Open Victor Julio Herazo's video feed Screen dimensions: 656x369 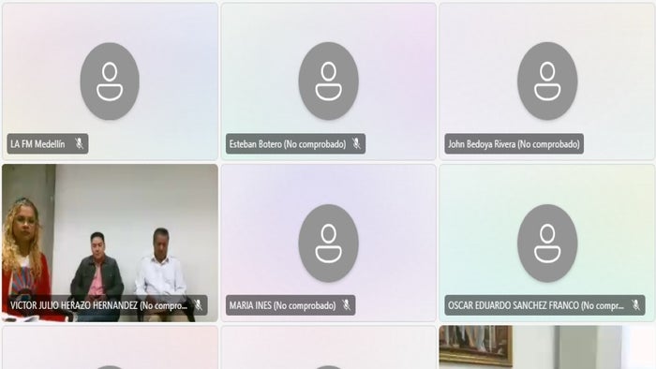click(110, 243)
